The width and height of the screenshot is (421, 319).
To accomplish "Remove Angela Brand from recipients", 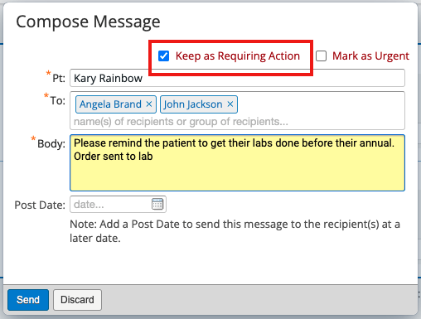I will point(149,104).
